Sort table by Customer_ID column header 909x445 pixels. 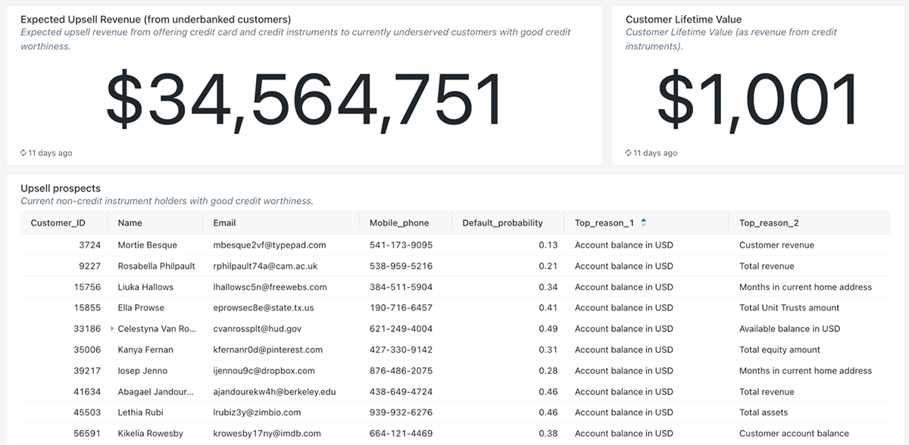(58, 223)
